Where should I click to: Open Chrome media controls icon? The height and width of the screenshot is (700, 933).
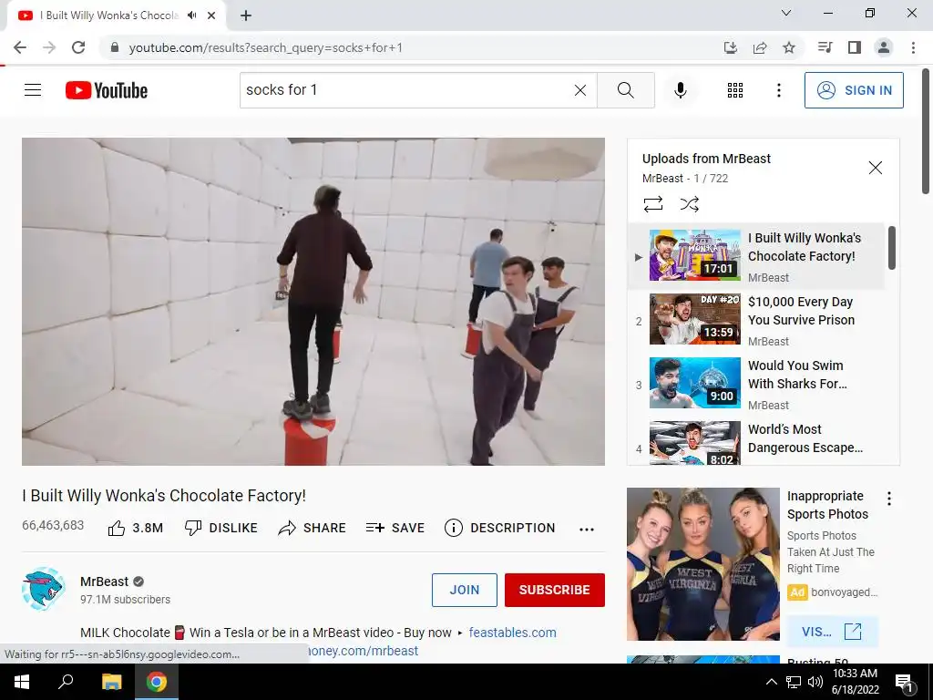825,47
